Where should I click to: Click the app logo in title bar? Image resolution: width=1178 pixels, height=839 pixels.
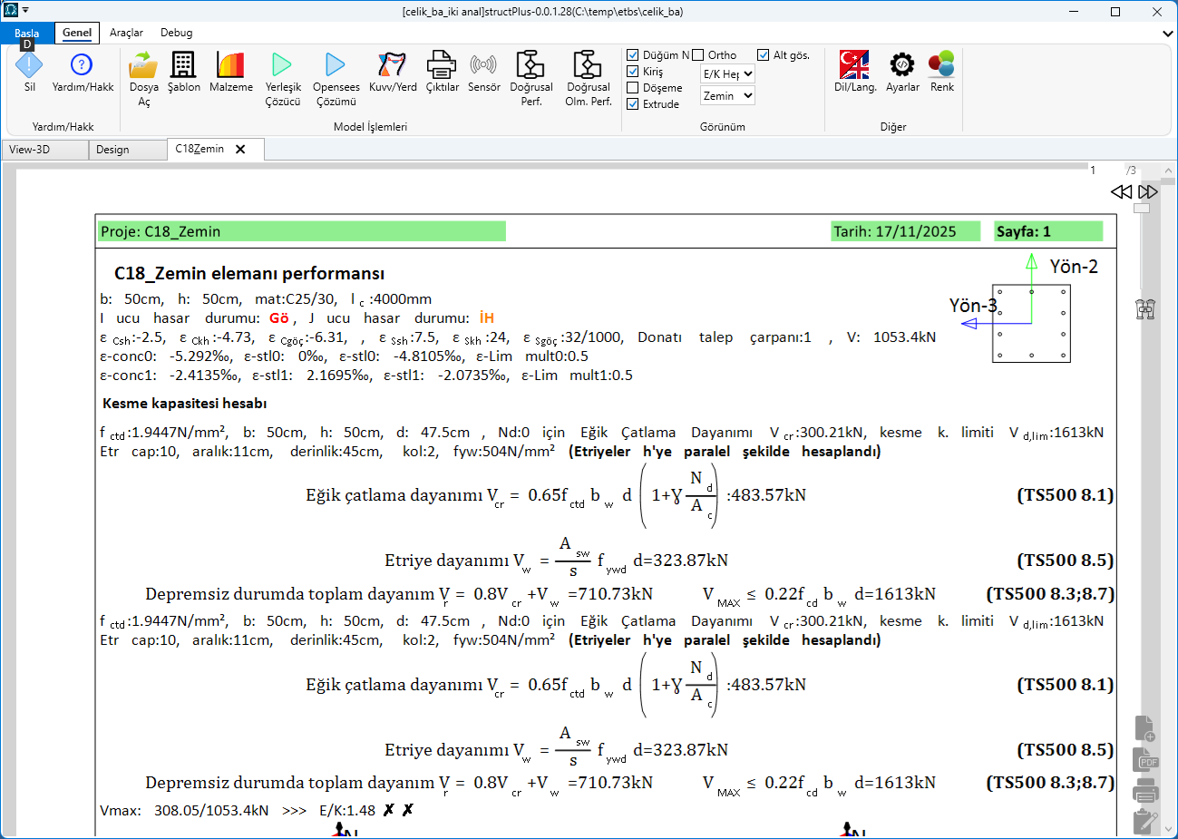pyautogui.click(x=11, y=11)
